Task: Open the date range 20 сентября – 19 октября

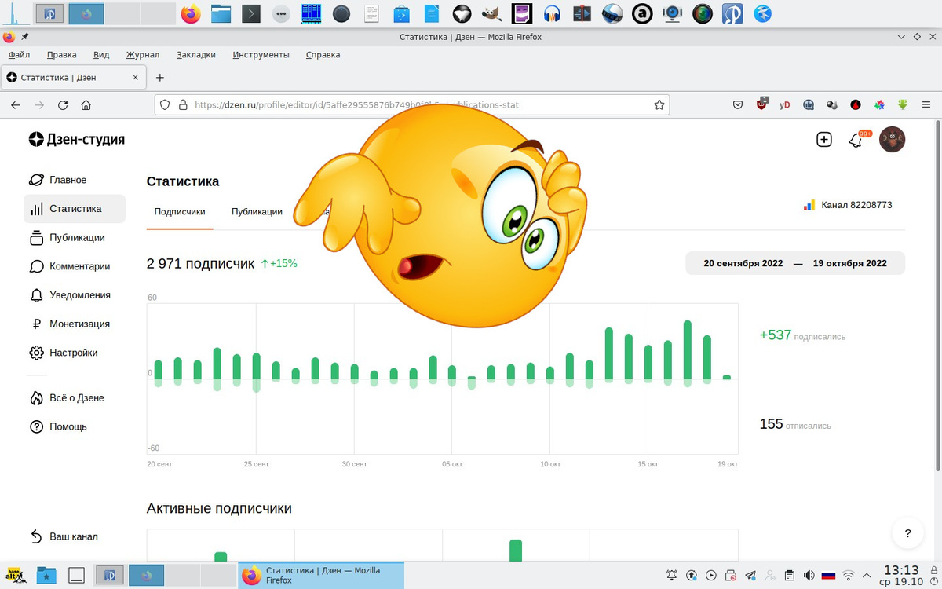Action: click(795, 263)
